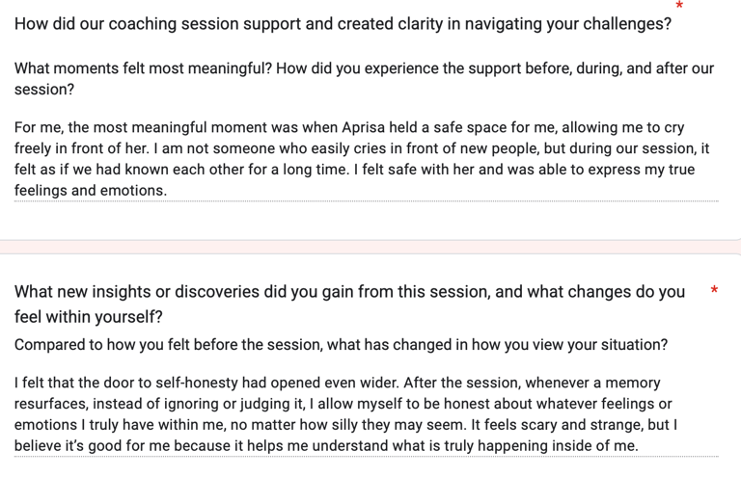Click the "session?" line ending the first description

44,90
